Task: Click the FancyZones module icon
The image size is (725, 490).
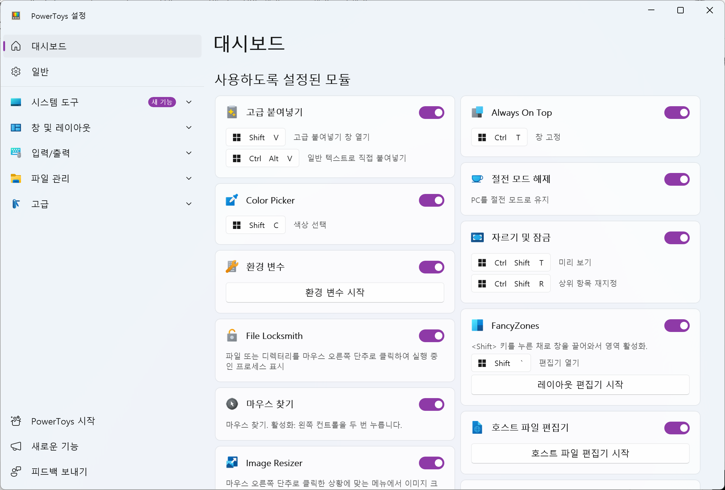Action: click(477, 325)
